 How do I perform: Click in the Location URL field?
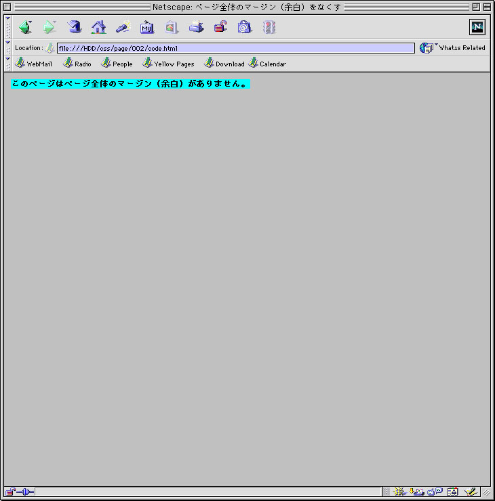tap(236, 48)
